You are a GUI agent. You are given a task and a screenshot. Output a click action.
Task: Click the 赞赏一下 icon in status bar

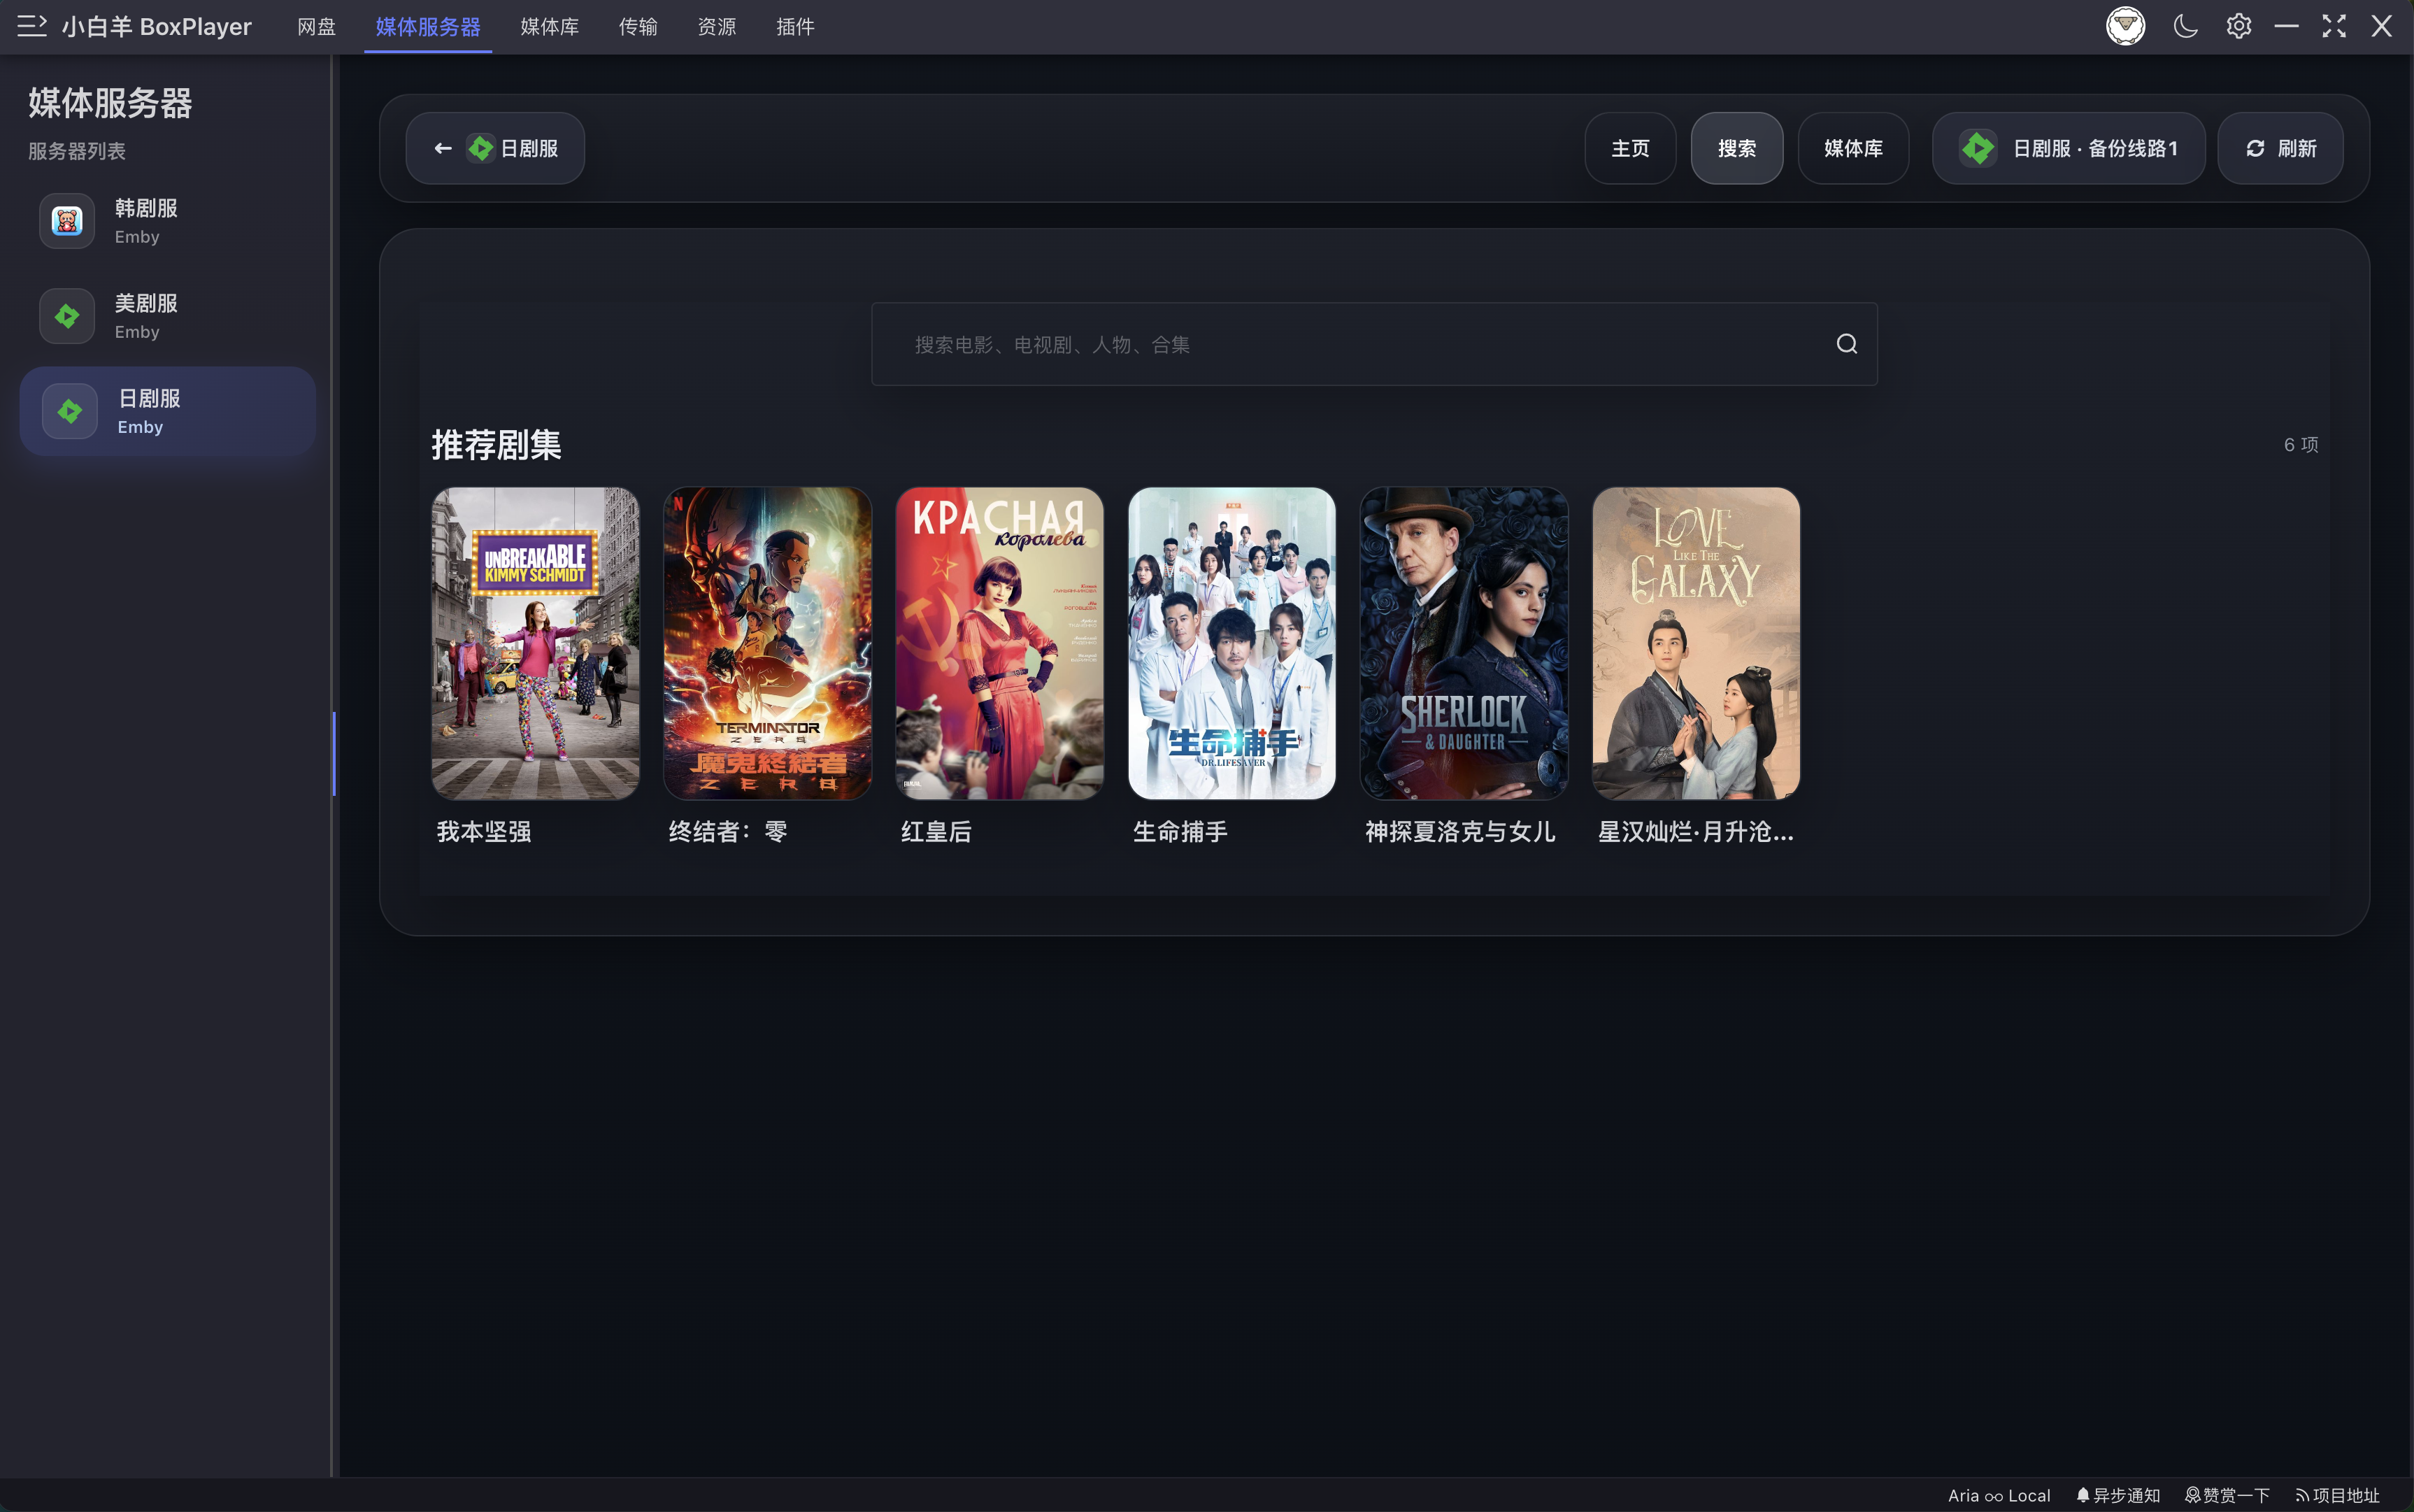(2192, 1495)
